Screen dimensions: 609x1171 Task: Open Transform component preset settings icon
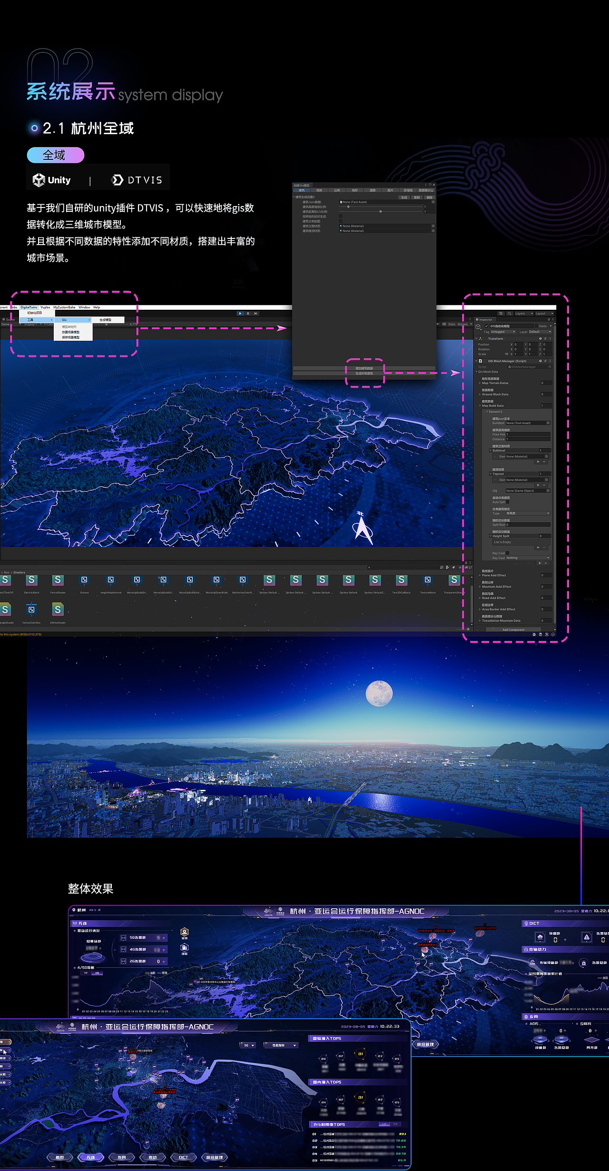click(545, 338)
